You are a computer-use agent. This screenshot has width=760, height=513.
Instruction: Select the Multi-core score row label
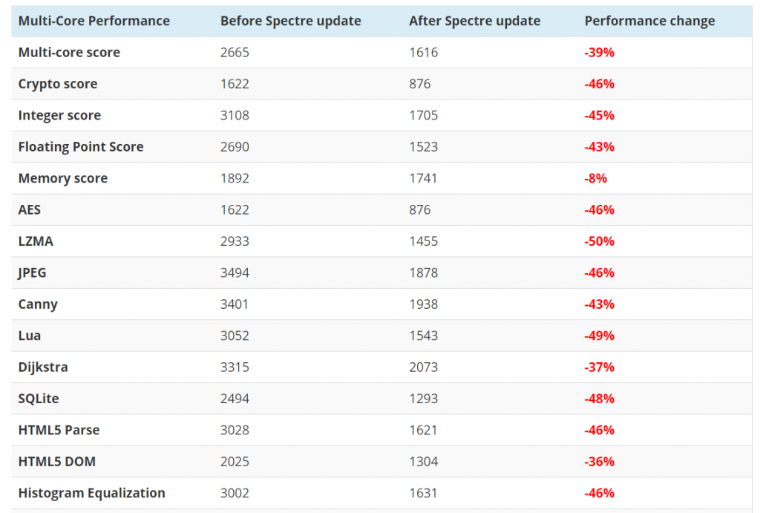pos(69,53)
